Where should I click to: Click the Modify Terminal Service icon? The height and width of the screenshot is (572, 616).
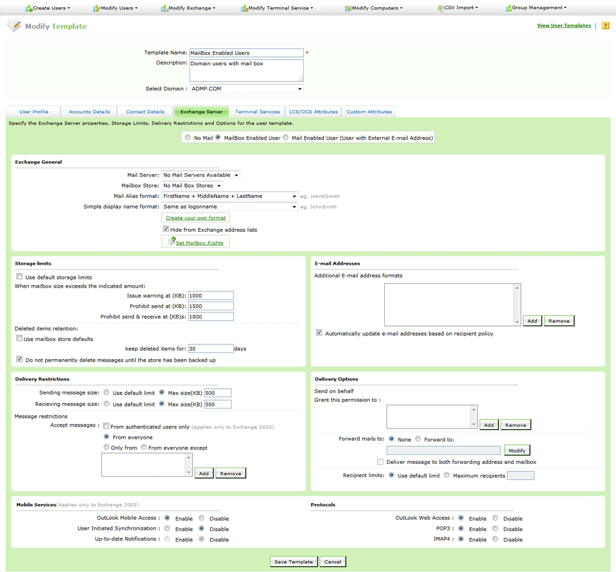click(244, 8)
